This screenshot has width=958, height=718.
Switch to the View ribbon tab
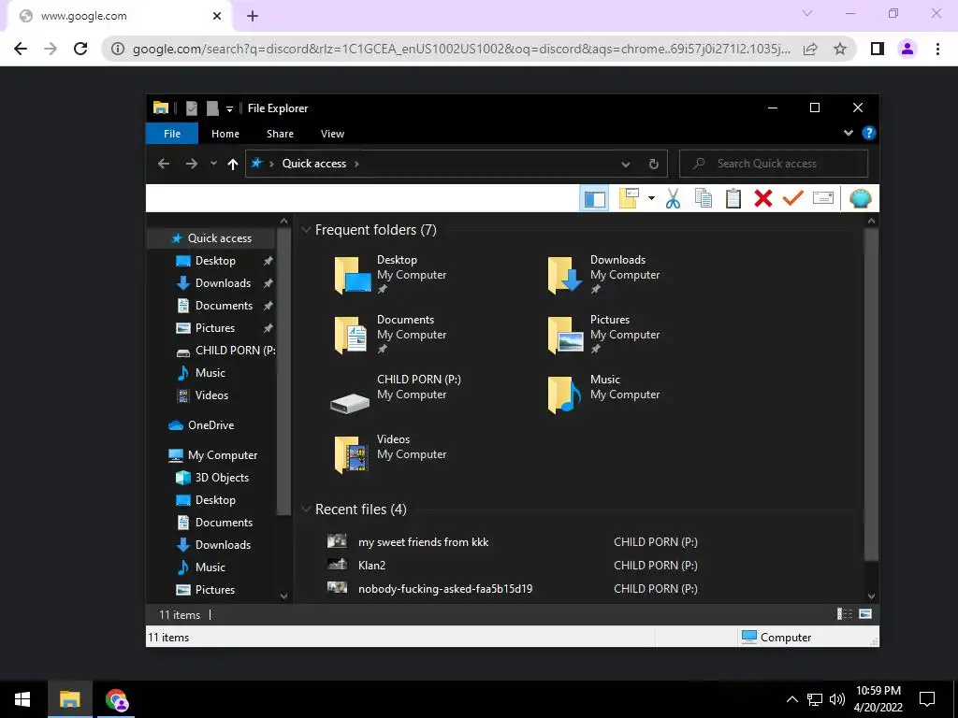pyautogui.click(x=332, y=134)
